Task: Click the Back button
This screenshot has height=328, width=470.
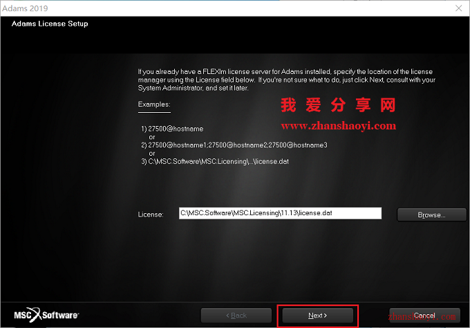Action: point(236,316)
